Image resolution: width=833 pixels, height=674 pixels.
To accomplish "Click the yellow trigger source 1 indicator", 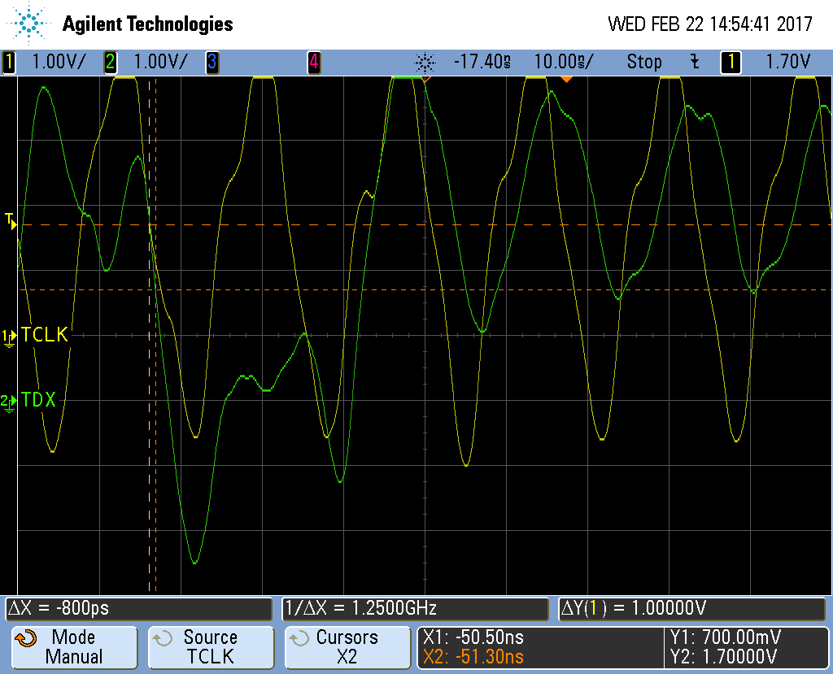I will 731,62.
